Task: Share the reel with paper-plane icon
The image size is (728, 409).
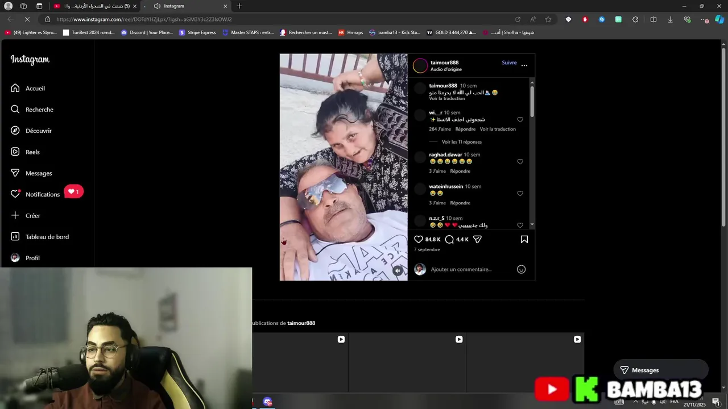Action: 478,239
